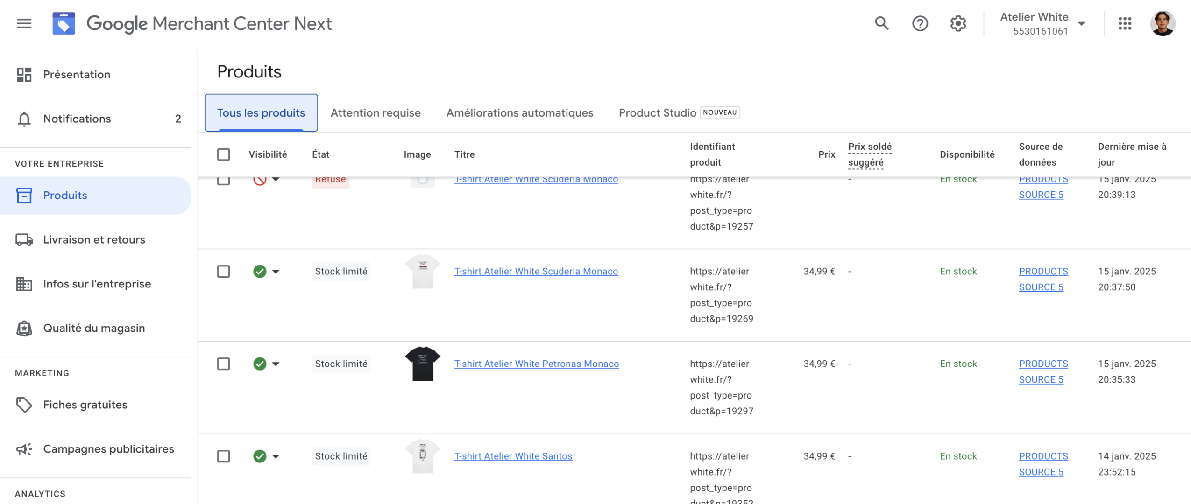The height and width of the screenshot is (504, 1191).
Task: Click the Google Merchant Center logo icon
Action: pos(64,23)
